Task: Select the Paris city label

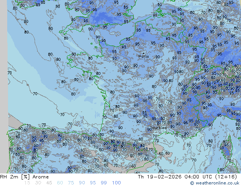Action: [144, 56]
